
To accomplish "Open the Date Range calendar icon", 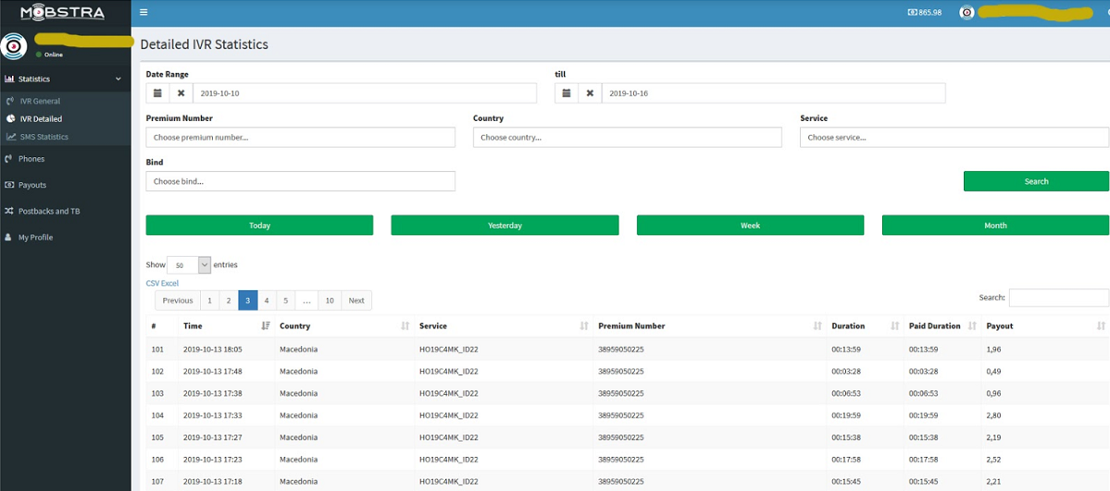I will (x=158, y=92).
